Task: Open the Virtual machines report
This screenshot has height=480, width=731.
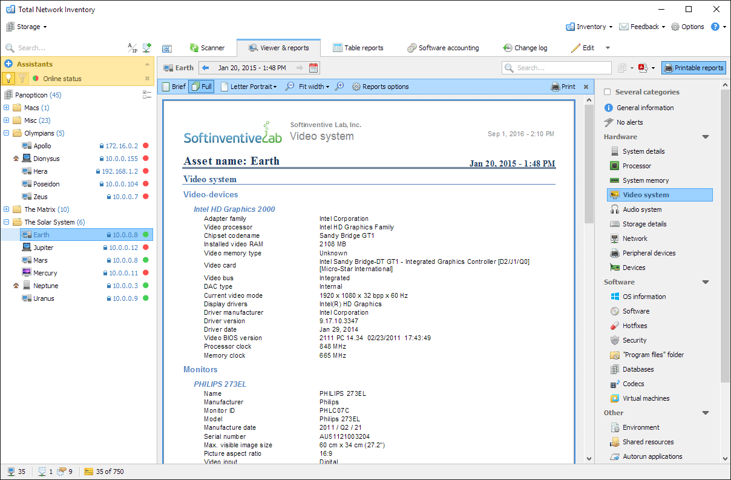Action: pos(646,398)
